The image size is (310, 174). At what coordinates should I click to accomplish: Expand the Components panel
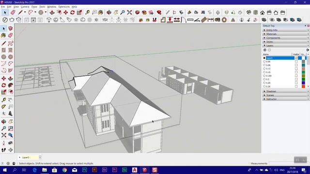pos(286,38)
